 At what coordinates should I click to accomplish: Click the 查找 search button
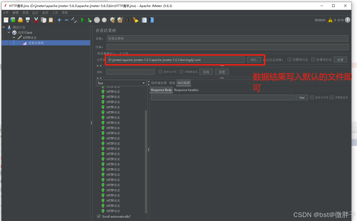pos(206,72)
